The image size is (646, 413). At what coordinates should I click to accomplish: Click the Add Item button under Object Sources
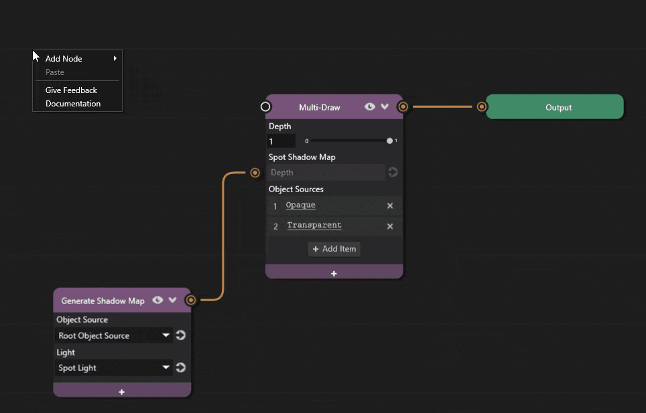334,248
